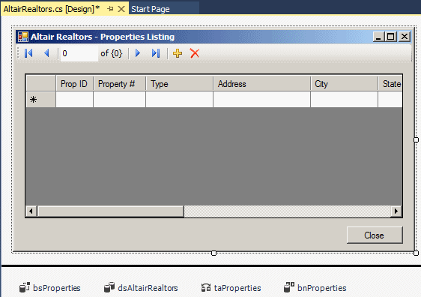The height and width of the screenshot is (297, 421).
Task: Select the new row asterisk header
Action: click(40, 100)
